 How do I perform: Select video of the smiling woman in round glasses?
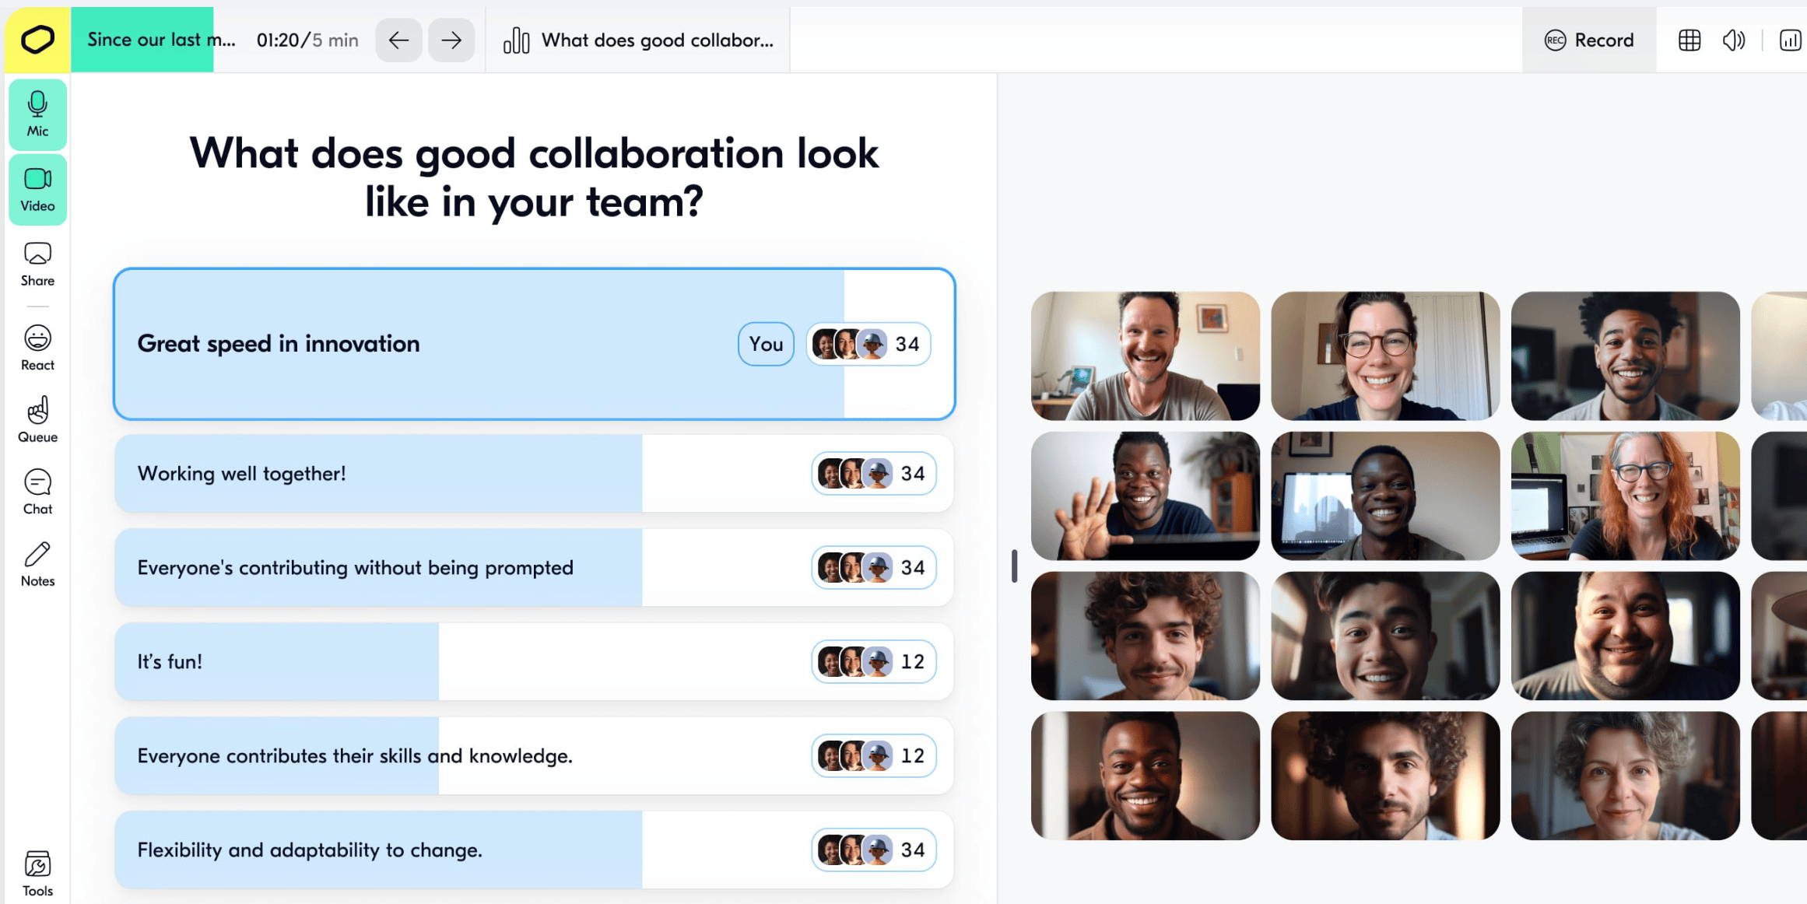(1385, 356)
